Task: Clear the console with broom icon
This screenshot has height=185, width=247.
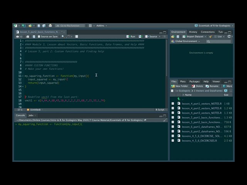Action: tap(165, 120)
